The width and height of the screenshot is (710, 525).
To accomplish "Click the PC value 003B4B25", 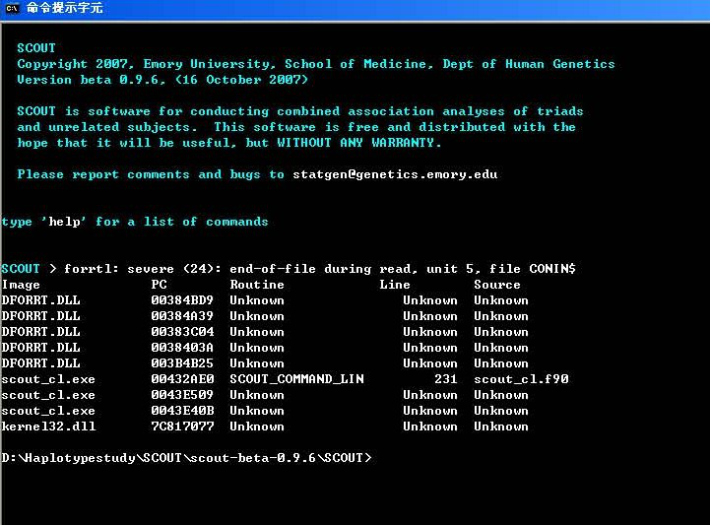I will [182, 363].
